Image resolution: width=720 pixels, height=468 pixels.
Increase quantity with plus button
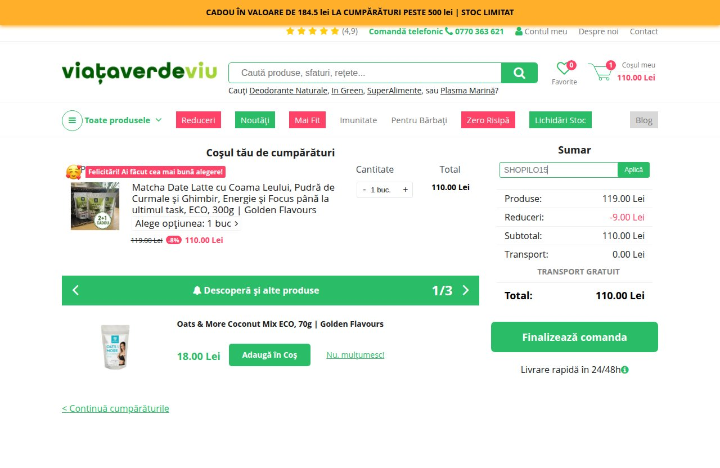[405, 190]
